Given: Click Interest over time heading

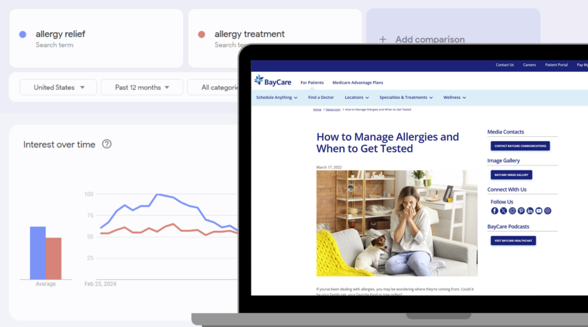Looking at the screenshot, I should click(x=59, y=145).
